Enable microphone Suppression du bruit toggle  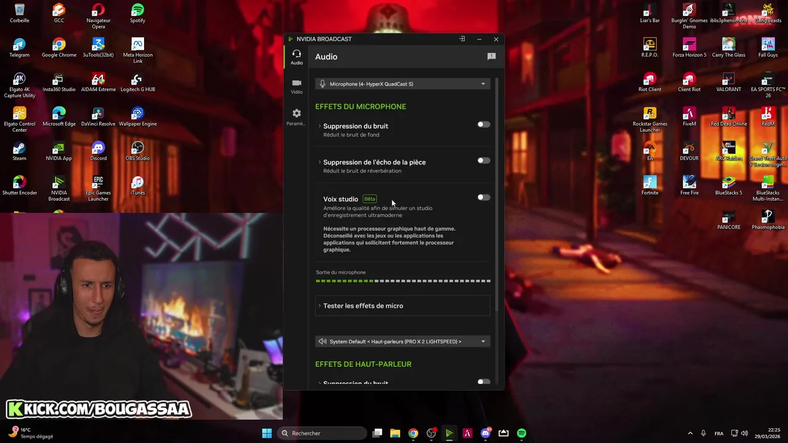[x=484, y=125]
